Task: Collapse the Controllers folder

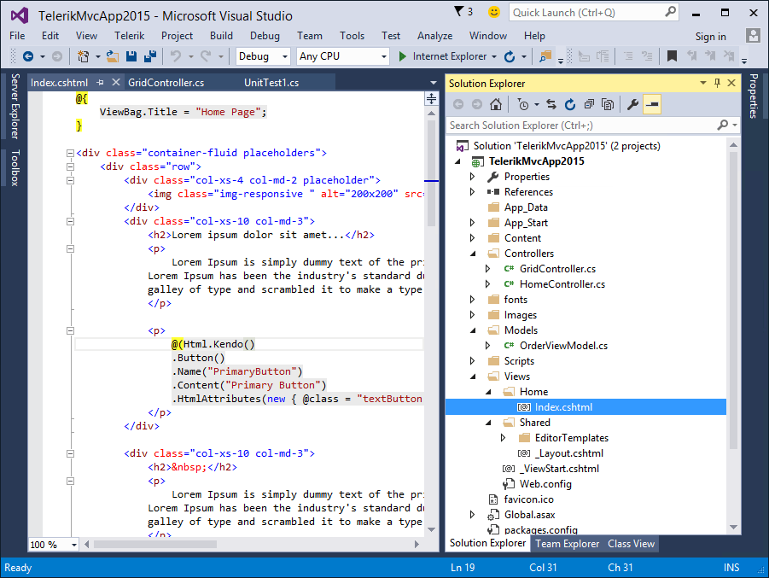Action: [474, 254]
